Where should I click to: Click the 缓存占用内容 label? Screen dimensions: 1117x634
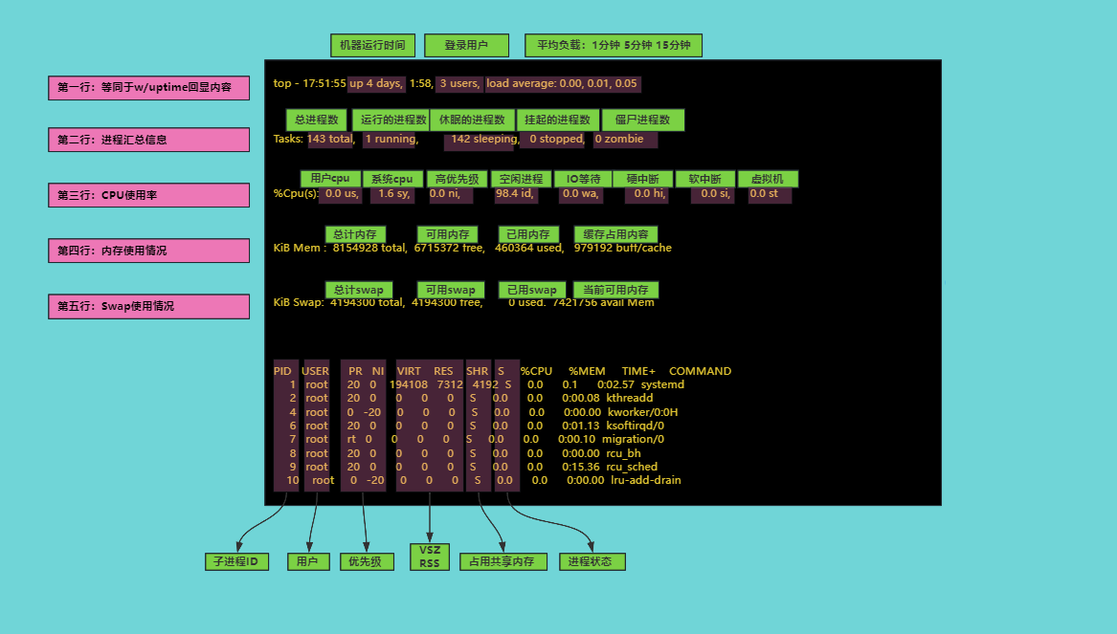click(x=616, y=234)
